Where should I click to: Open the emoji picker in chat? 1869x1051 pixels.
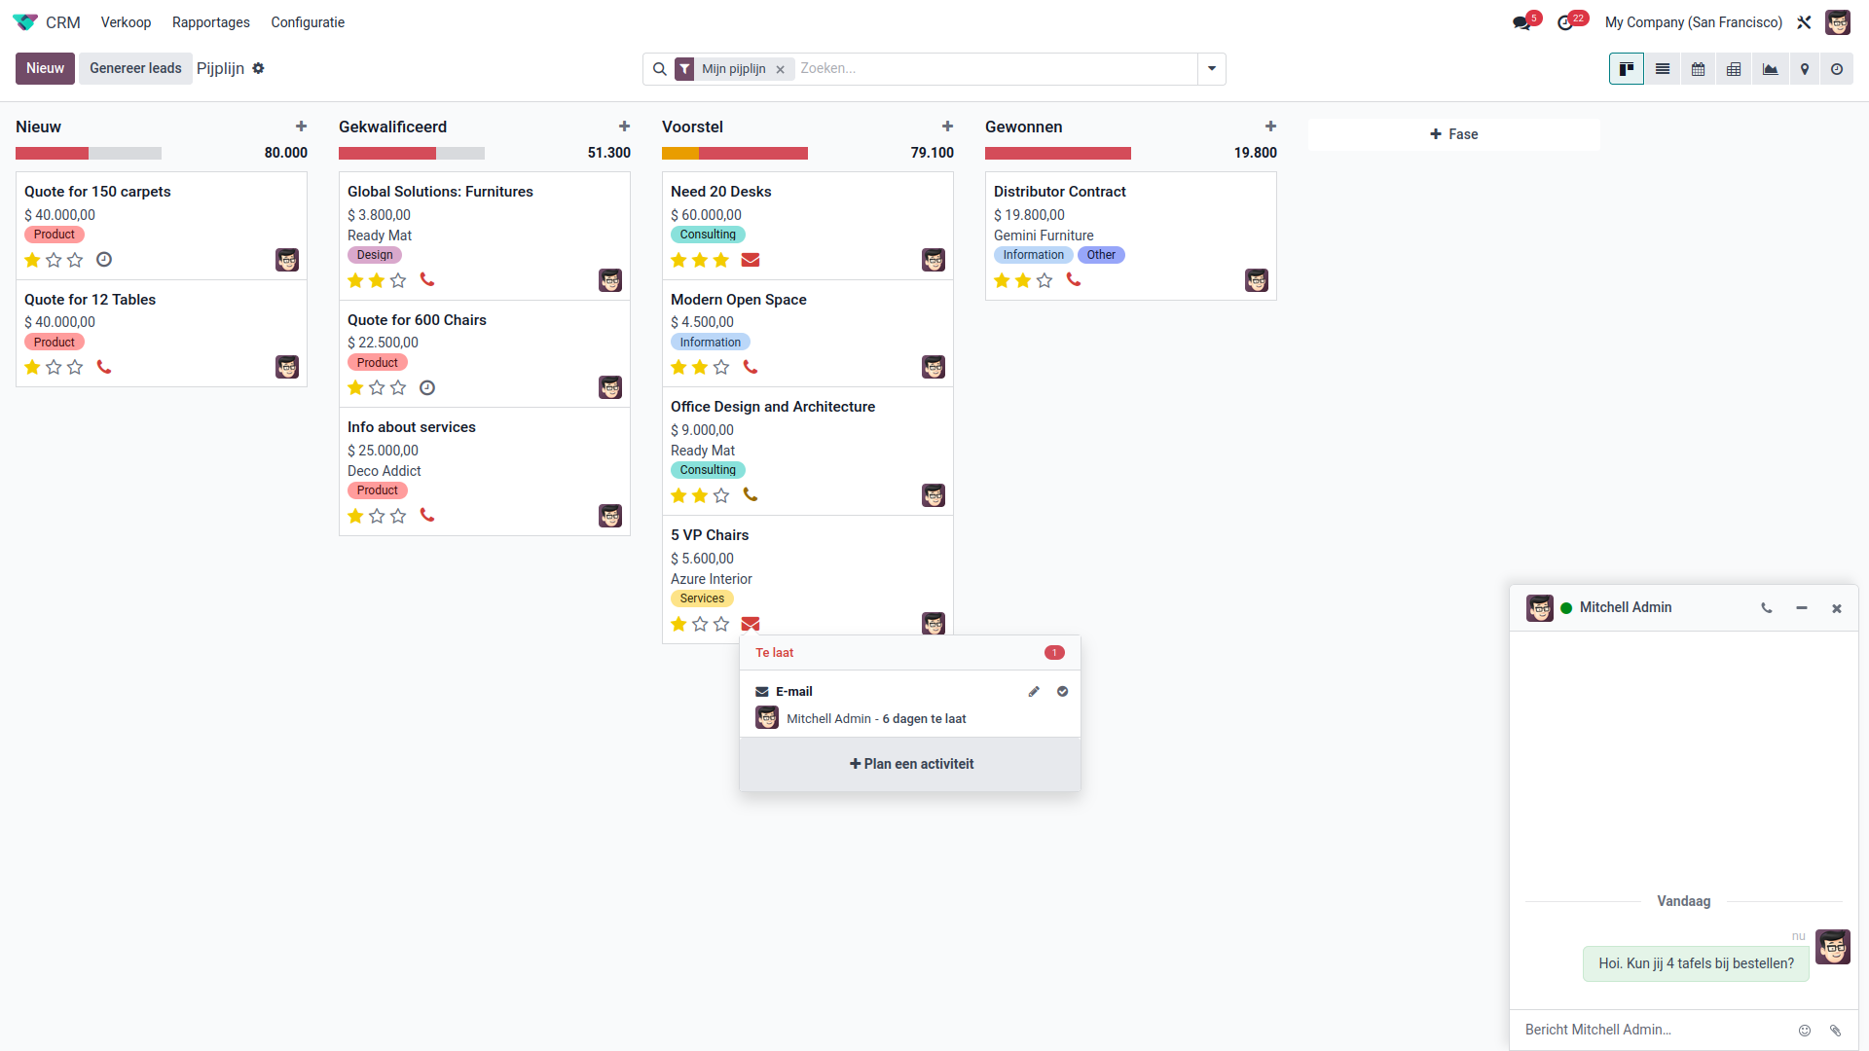click(x=1804, y=1031)
